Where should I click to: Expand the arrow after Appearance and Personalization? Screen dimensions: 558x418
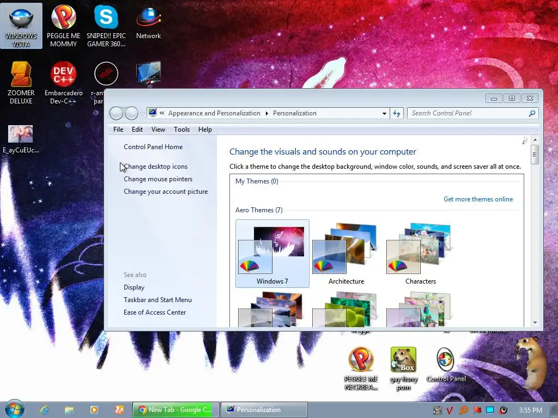click(267, 113)
